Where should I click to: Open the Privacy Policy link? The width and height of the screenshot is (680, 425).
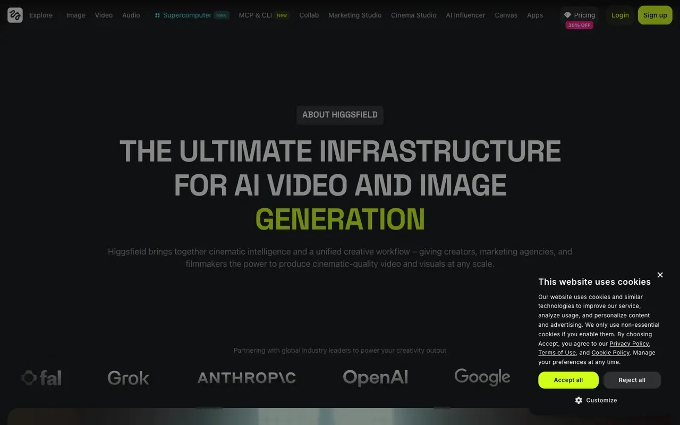[x=629, y=344]
